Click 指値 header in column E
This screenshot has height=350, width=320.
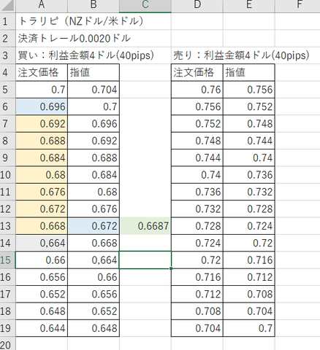click(x=249, y=72)
